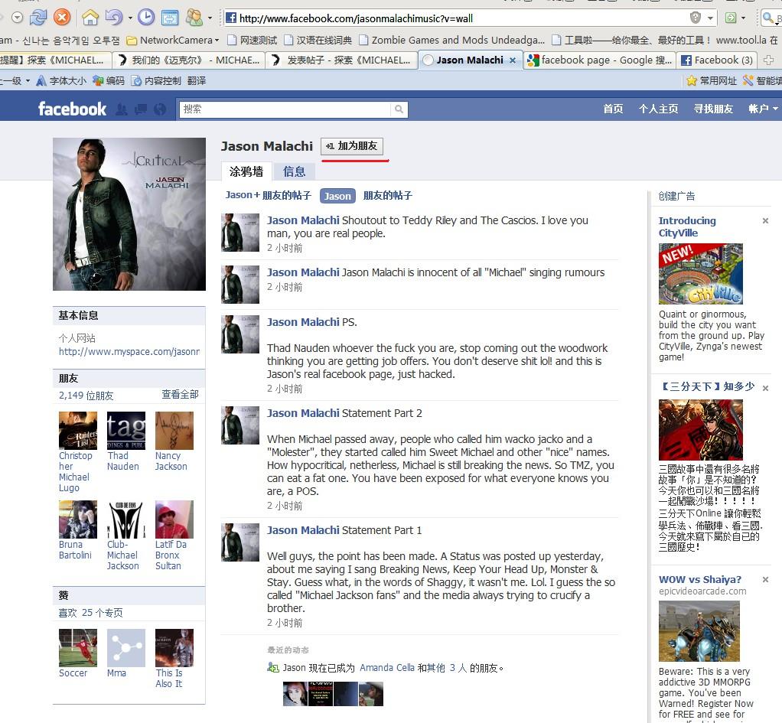
Task: Open the 帐户 account dropdown
Action: (x=763, y=109)
